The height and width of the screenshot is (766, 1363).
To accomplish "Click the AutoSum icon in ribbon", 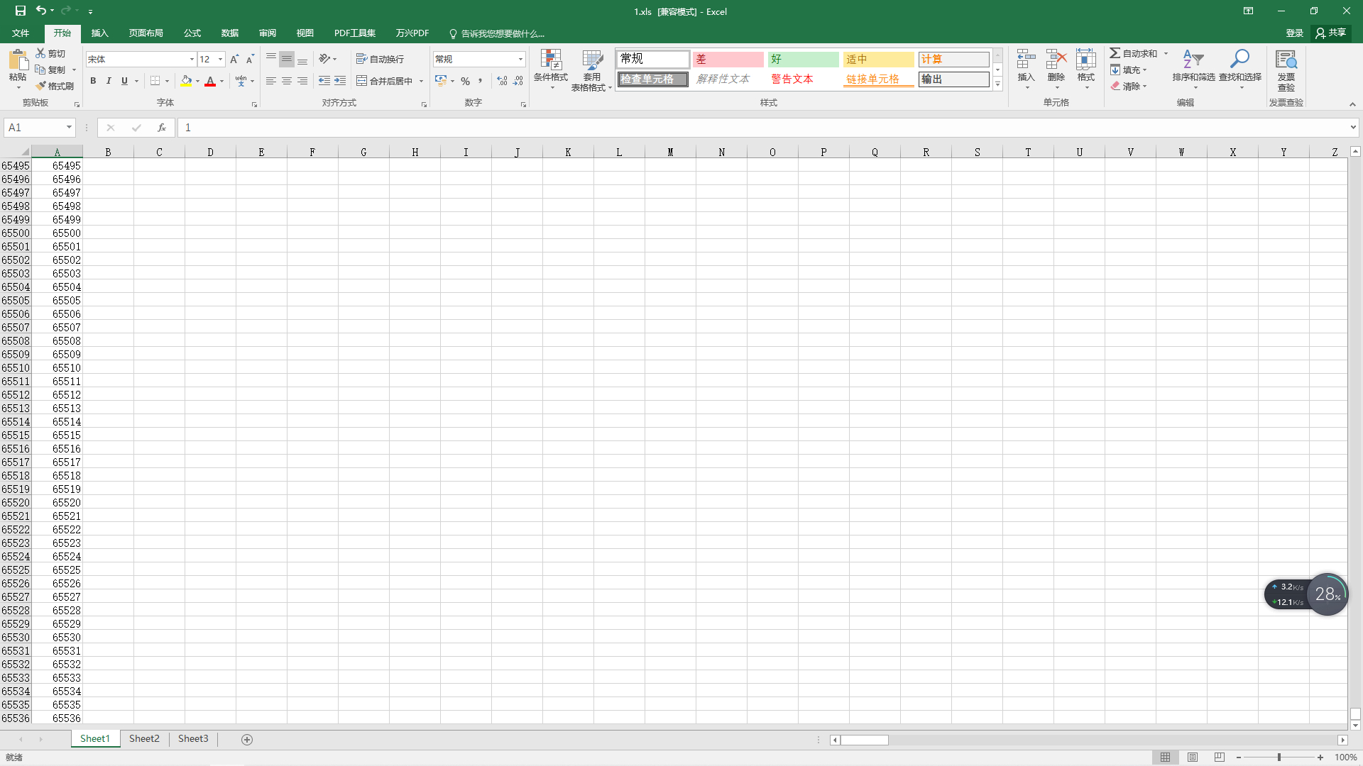I will point(1115,52).
